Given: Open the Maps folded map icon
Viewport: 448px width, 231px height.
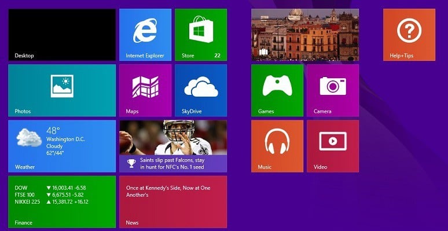Looking at the screenshot, I should (x=145, y=87).
